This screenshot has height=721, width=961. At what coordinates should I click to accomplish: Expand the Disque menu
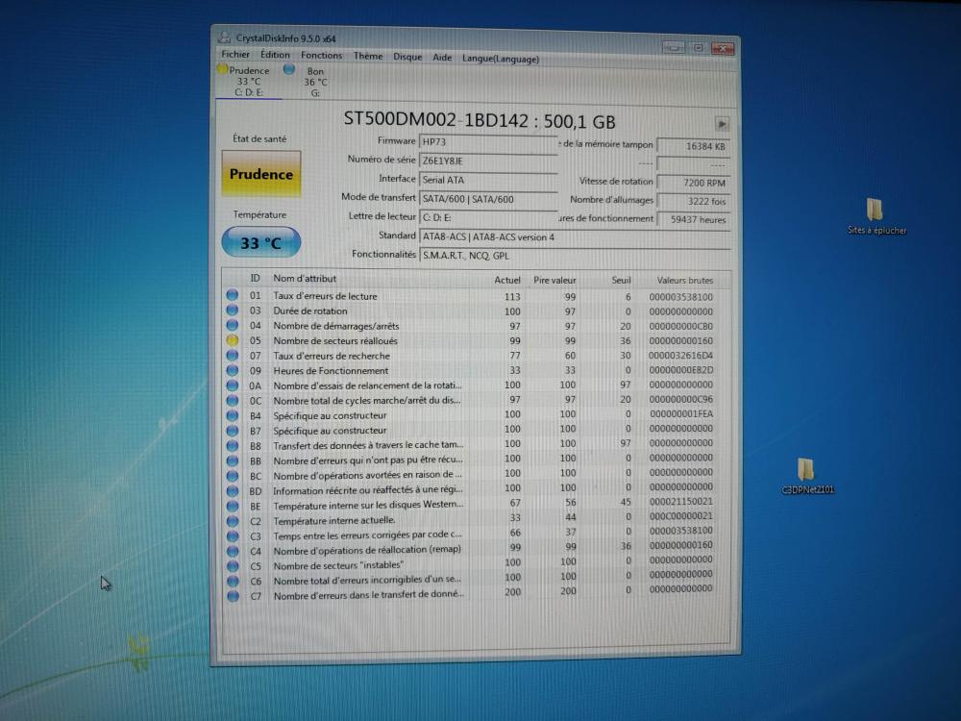[407, 57]
